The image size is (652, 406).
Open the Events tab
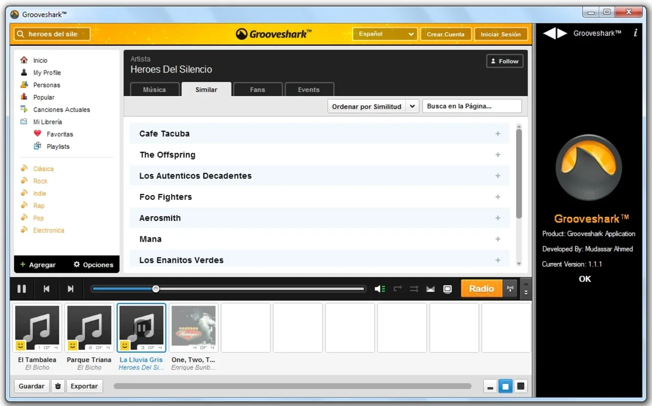click(x=309, y=89)
